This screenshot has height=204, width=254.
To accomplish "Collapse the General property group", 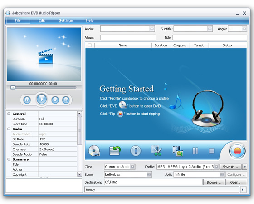I will click(9, 114).
